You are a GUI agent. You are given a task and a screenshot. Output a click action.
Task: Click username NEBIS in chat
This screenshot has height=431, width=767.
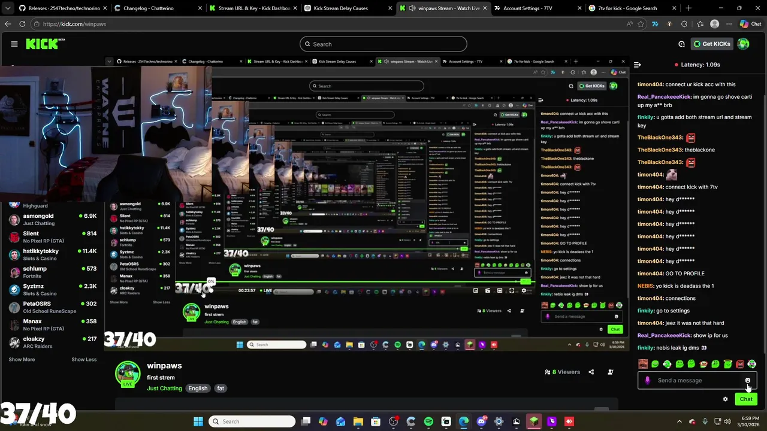click(x=645, y=286)
